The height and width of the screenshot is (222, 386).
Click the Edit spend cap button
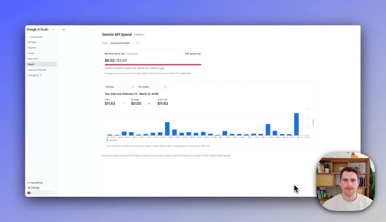[x=193, y=54]
